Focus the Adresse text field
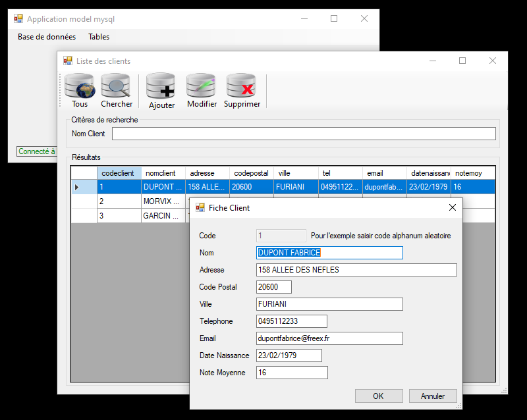The image size is (527, 420). point(356,270)
